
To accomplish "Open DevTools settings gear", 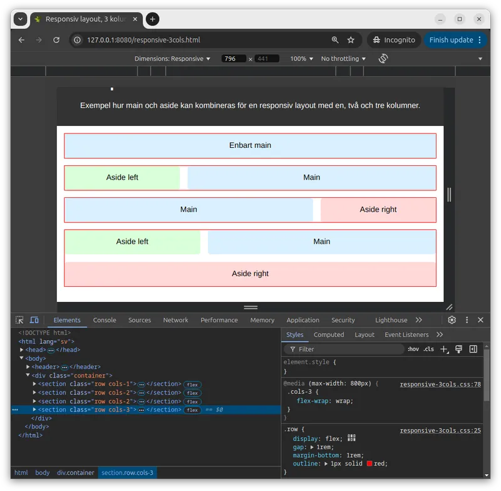I will pos(452,320).
